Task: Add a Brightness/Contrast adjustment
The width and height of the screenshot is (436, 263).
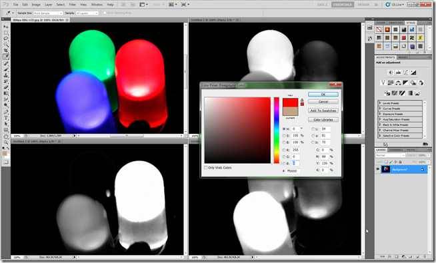Action: click(x=391, y=73)
